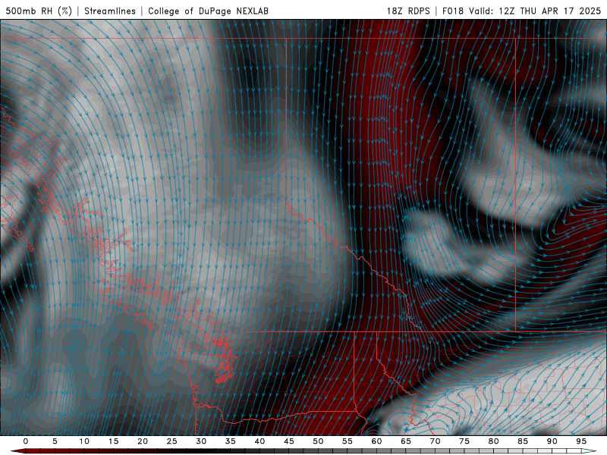Select the 25 label on the RH scale

(x=172, y=441)
